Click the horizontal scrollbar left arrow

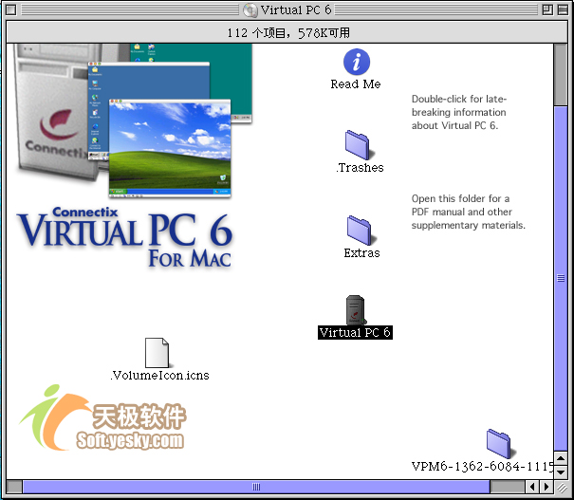pos(533,487)
